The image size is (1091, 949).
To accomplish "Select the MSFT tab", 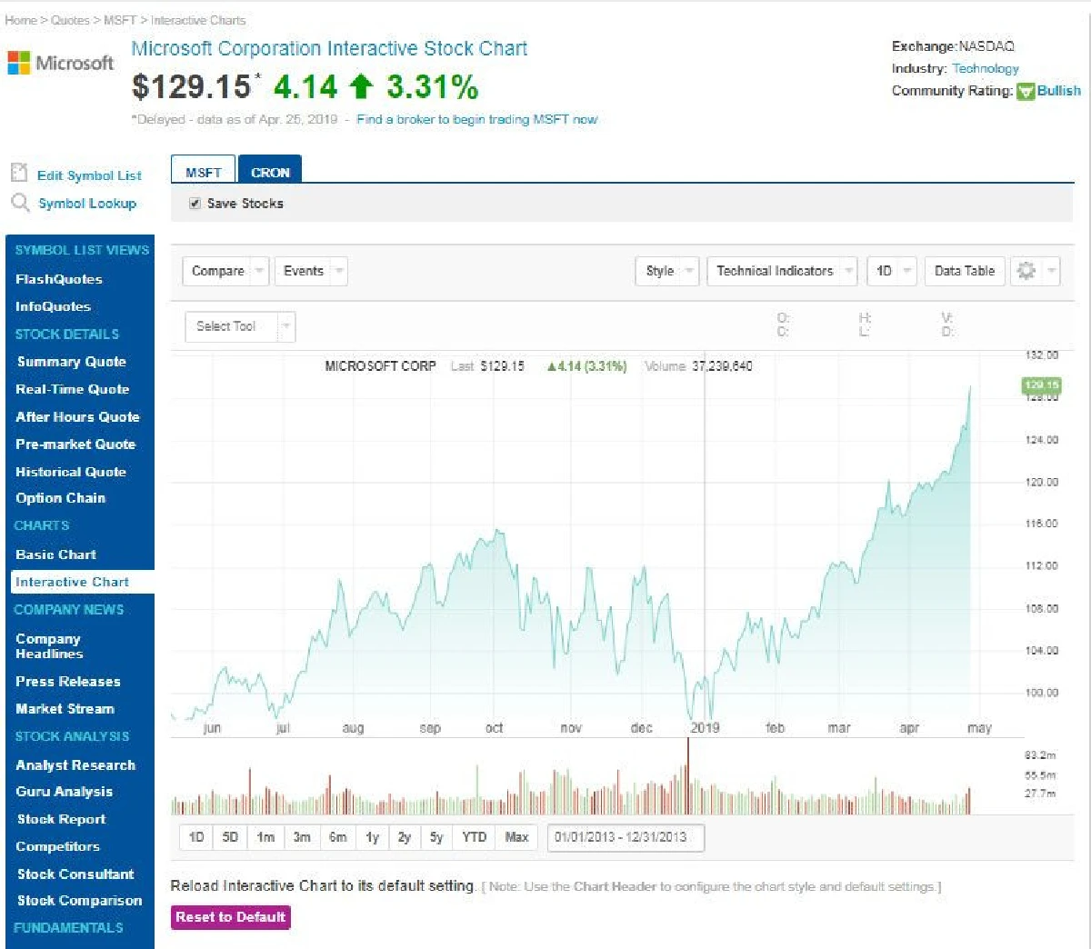I will click(x=203, y=172).
